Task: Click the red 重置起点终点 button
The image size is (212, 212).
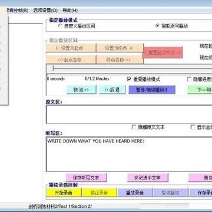Action: pyautogui.click(x=163, y=52)
